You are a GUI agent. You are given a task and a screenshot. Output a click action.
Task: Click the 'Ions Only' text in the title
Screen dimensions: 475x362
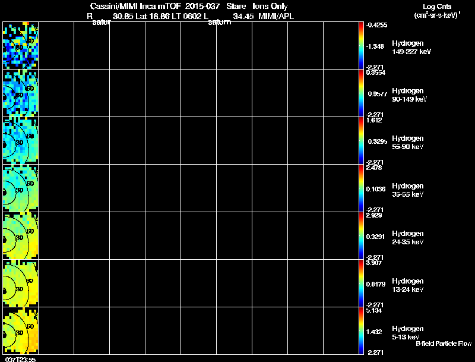point(270,7)
